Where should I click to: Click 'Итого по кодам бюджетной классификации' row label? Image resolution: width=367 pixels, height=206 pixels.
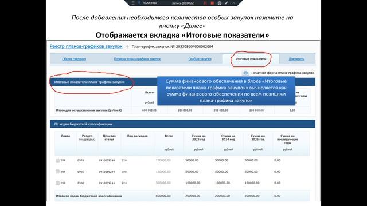(89, 196)
